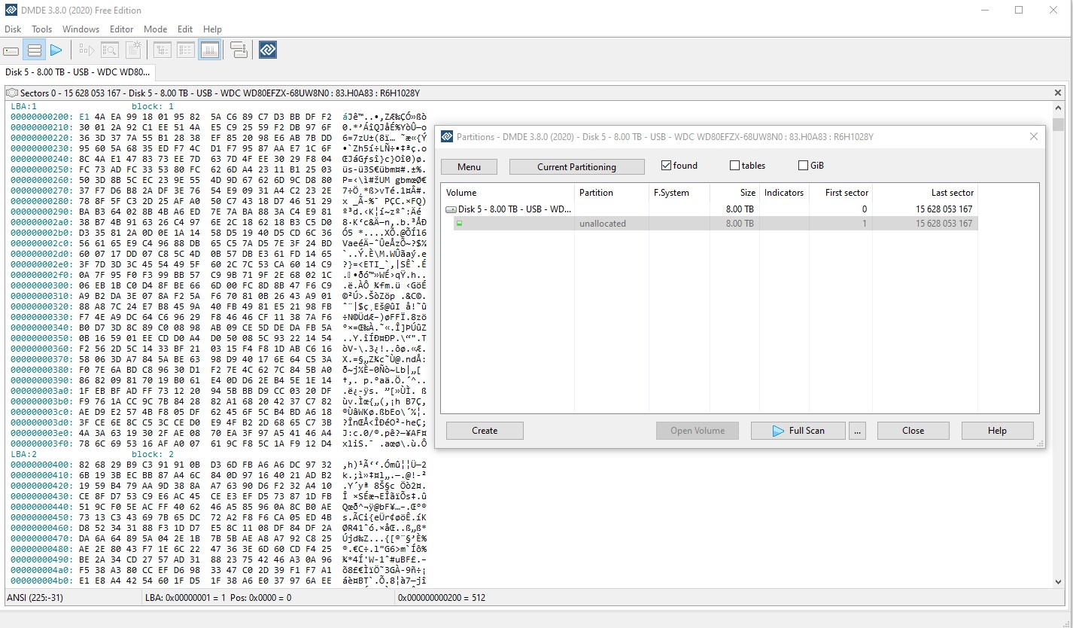Open the Mode menu
This screenshot has width=1073, height=628.
[x=155, y=29]
